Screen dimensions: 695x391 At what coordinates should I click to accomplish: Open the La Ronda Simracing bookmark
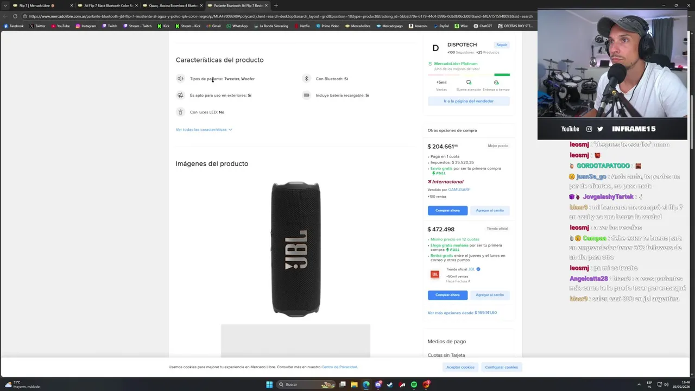click(270, 26)
